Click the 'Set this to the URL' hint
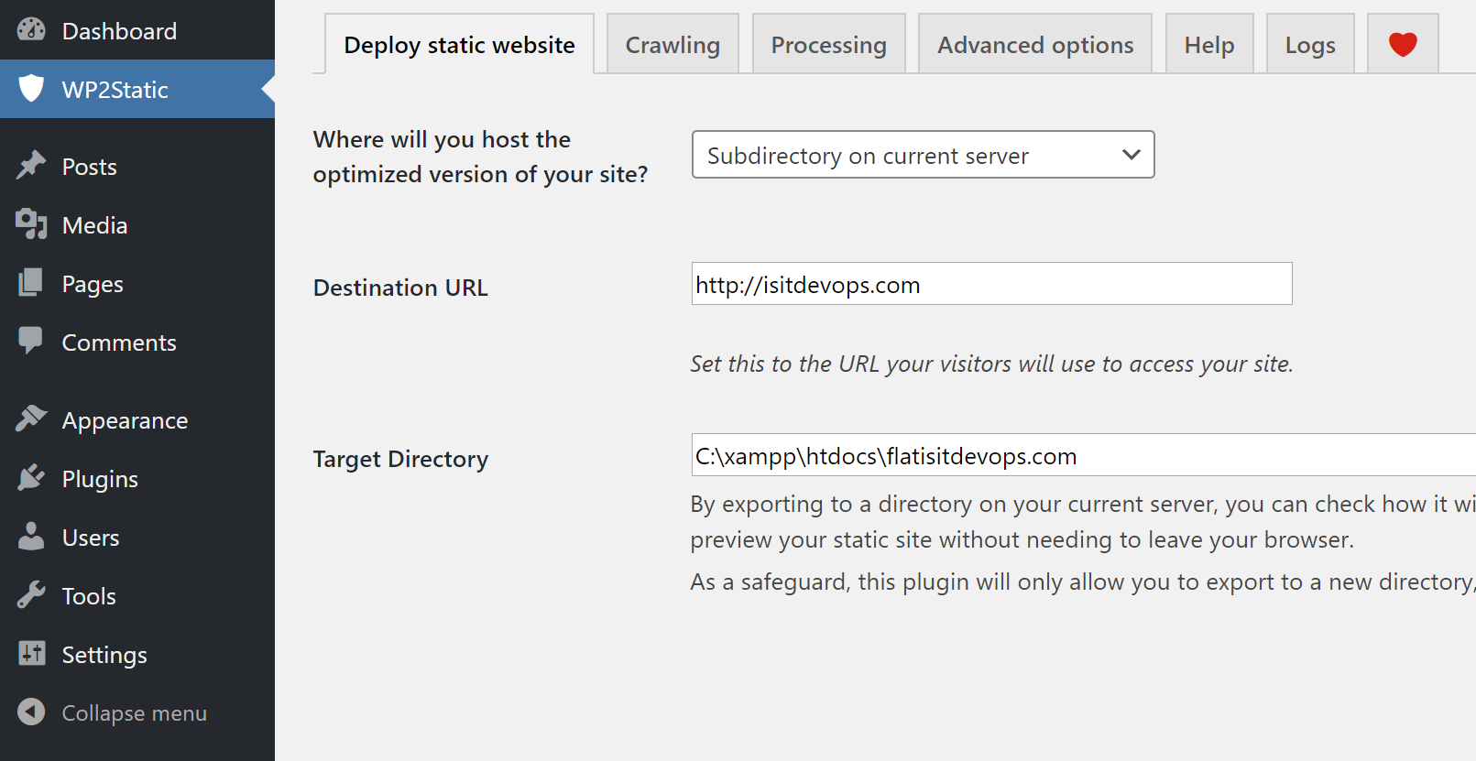This screenshot has width=1476, height=761. click(x=991, y=364)
